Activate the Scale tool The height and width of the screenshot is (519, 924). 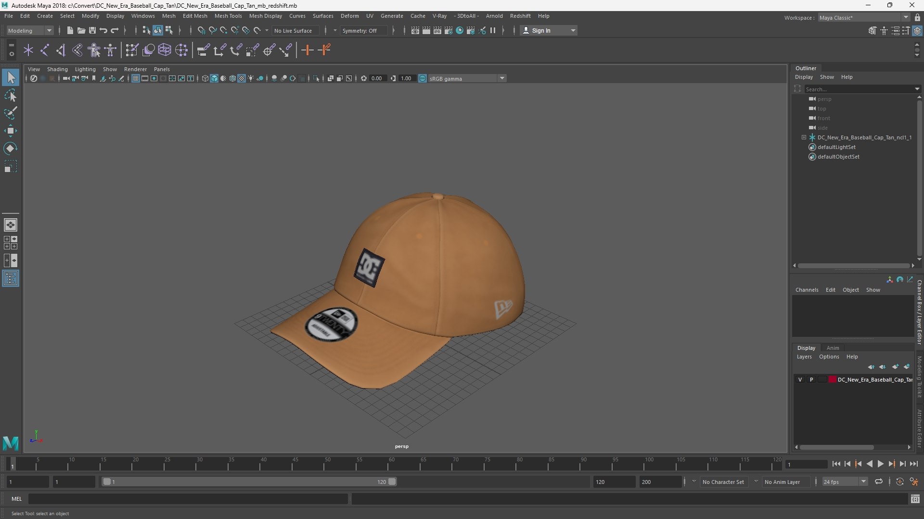[11, 166]
